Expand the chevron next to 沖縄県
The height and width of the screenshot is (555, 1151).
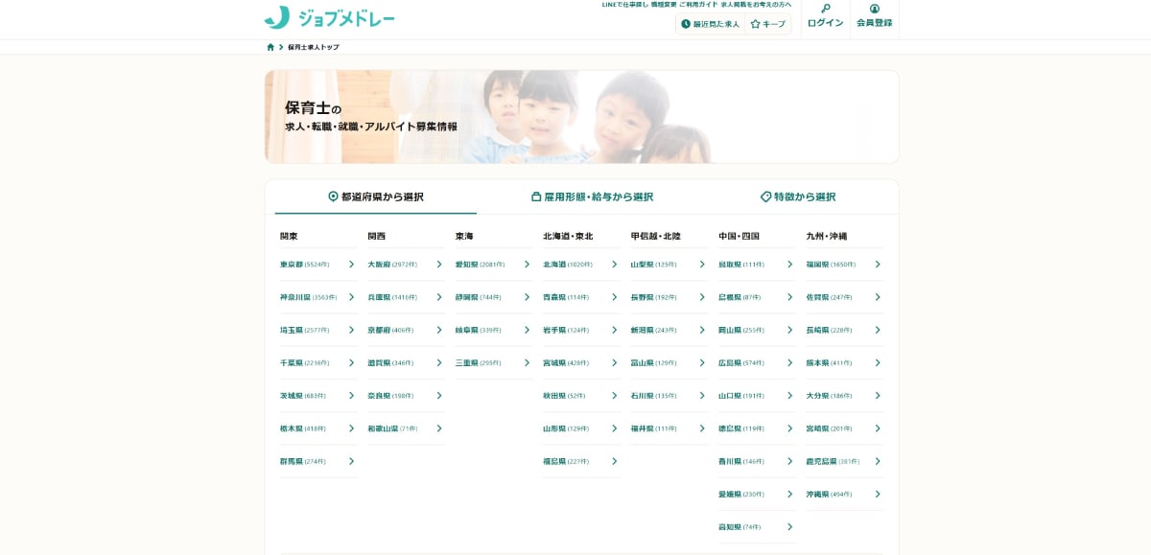click(x=876, y=495)
